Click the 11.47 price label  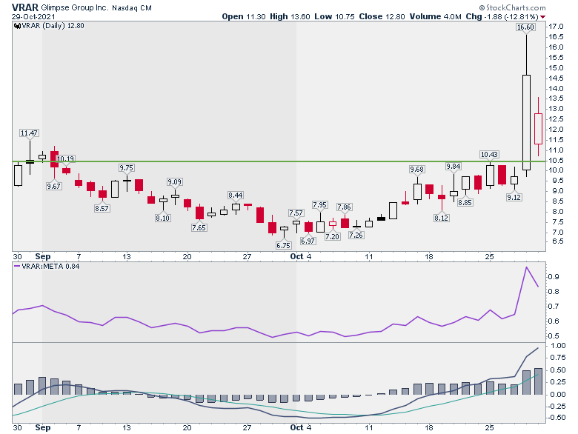29,133
